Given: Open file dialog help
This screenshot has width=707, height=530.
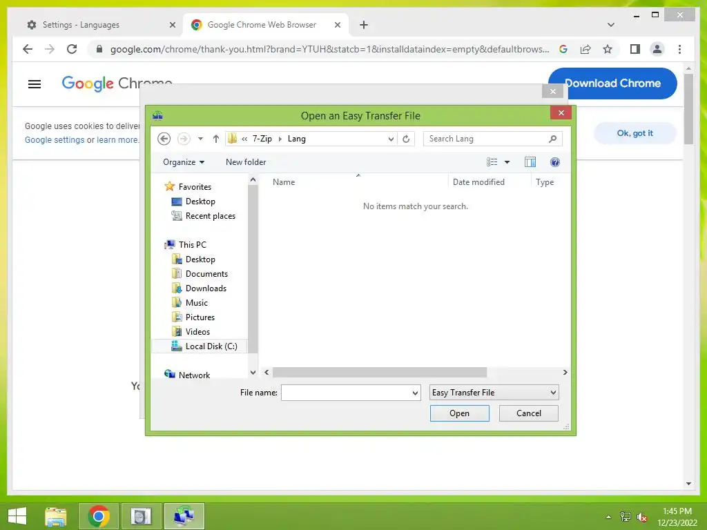Looking at the screenshot, I should tap(555, 162).
